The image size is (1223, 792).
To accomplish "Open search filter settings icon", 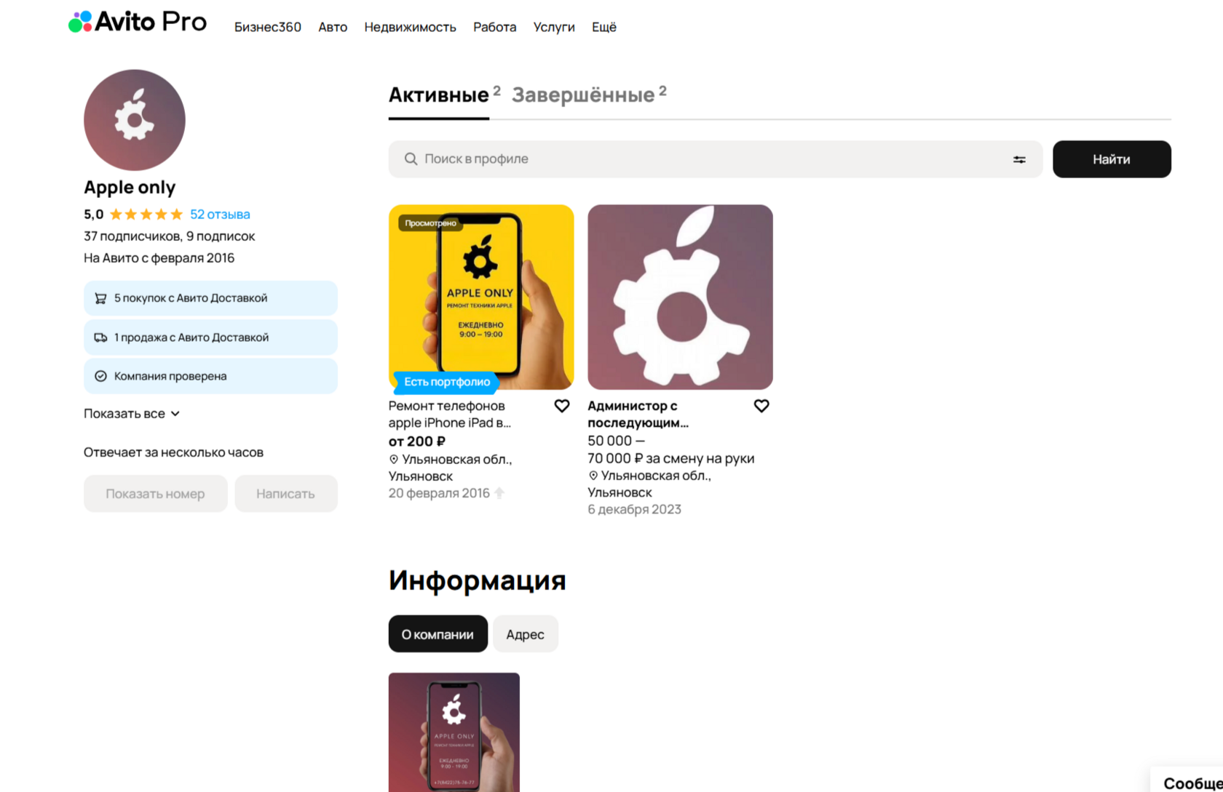I will coord(1019,159).
